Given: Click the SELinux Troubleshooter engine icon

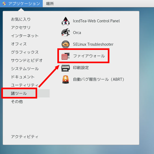Looking at the screenshot, I should [x=66, y=44].
